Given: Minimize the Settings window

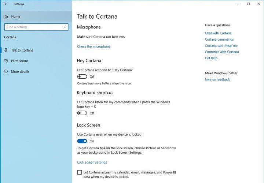Looking at the screenshot, I should (238, 4).
